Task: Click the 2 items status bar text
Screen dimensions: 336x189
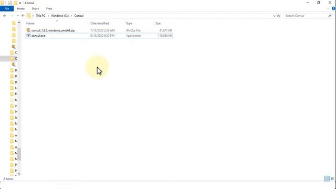Action: pos(8,178)
